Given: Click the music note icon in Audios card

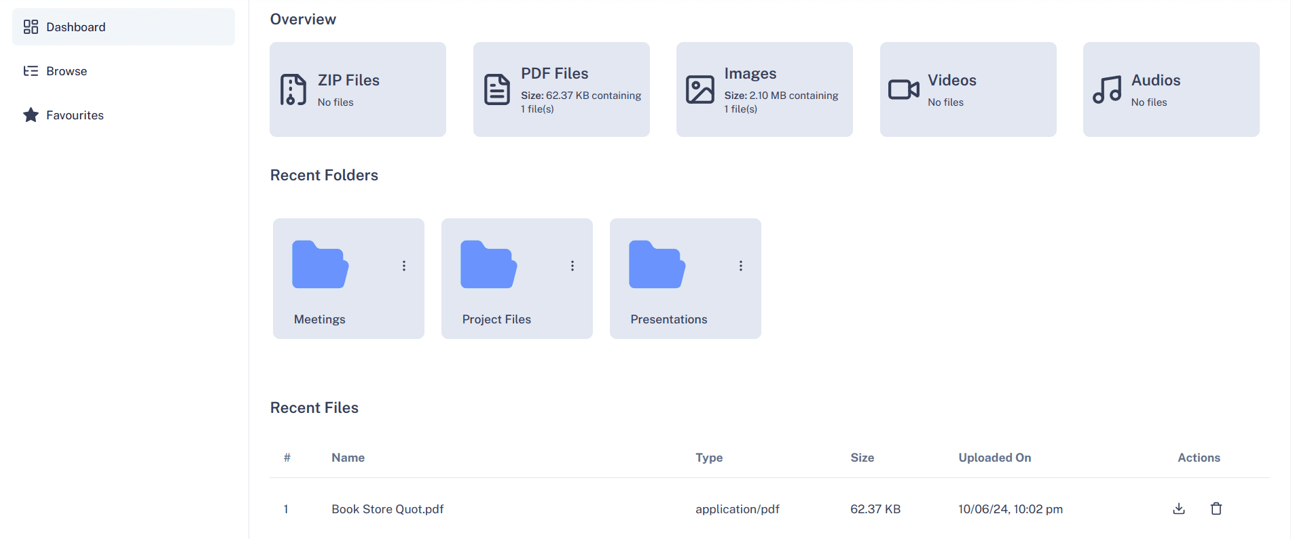Looking at the screenshot, I should (1107, 89).
